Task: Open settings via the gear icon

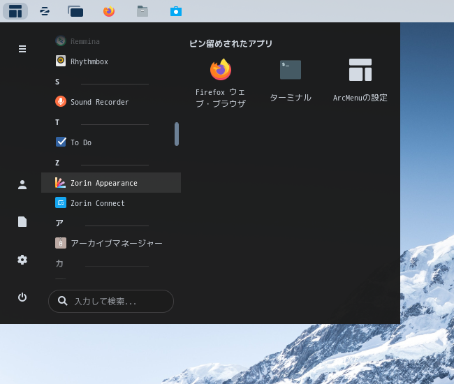Action: (22, 260)
